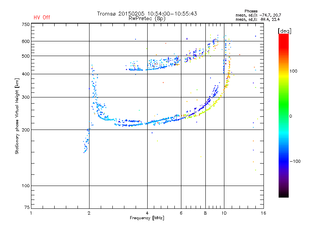Click the y-axis '100' tick label
The image size is (310, 232).
coord(26,186)
